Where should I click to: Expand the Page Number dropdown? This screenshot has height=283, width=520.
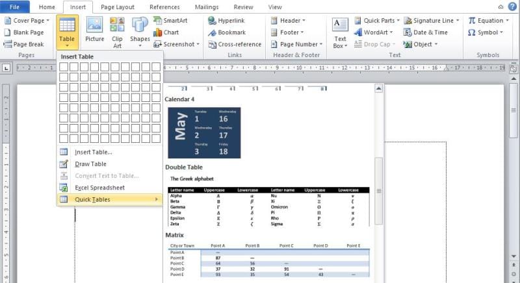[x=297, y=44]
